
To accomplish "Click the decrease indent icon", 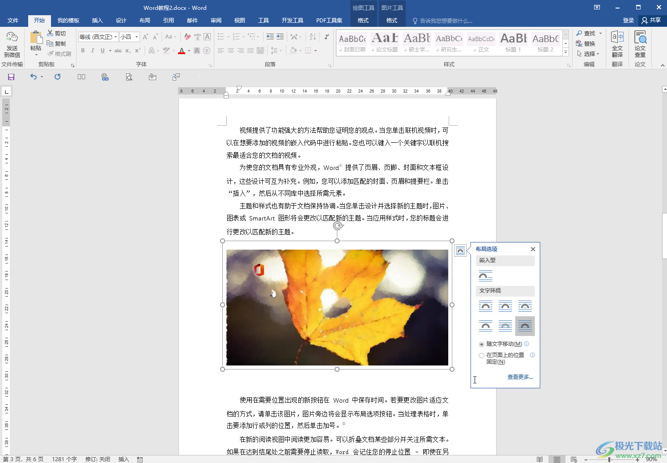I will point(270,37).
